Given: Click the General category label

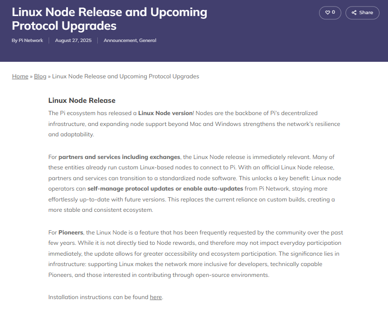Looking at the screenshot, I should pyautogui.click(x=148, y=41).
